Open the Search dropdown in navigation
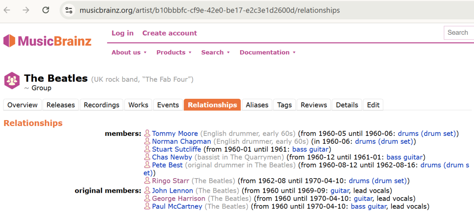This screenshot has height=211, width=474. 215,52
